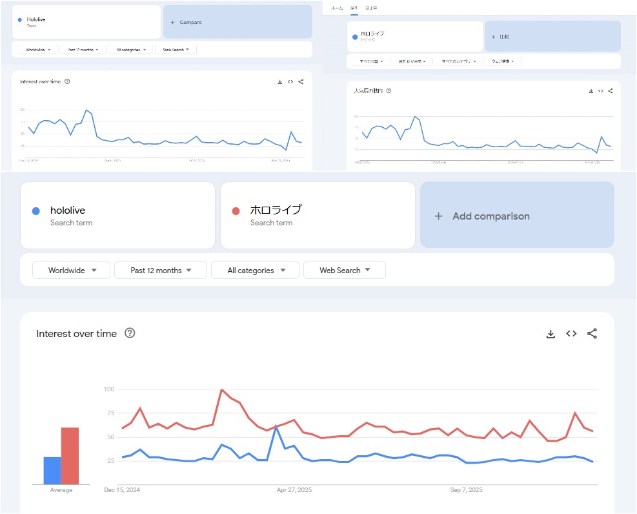This screenshot has width=637, height=514.
Task: Open help for bottom Interest over time
Action: click(130, 333)
